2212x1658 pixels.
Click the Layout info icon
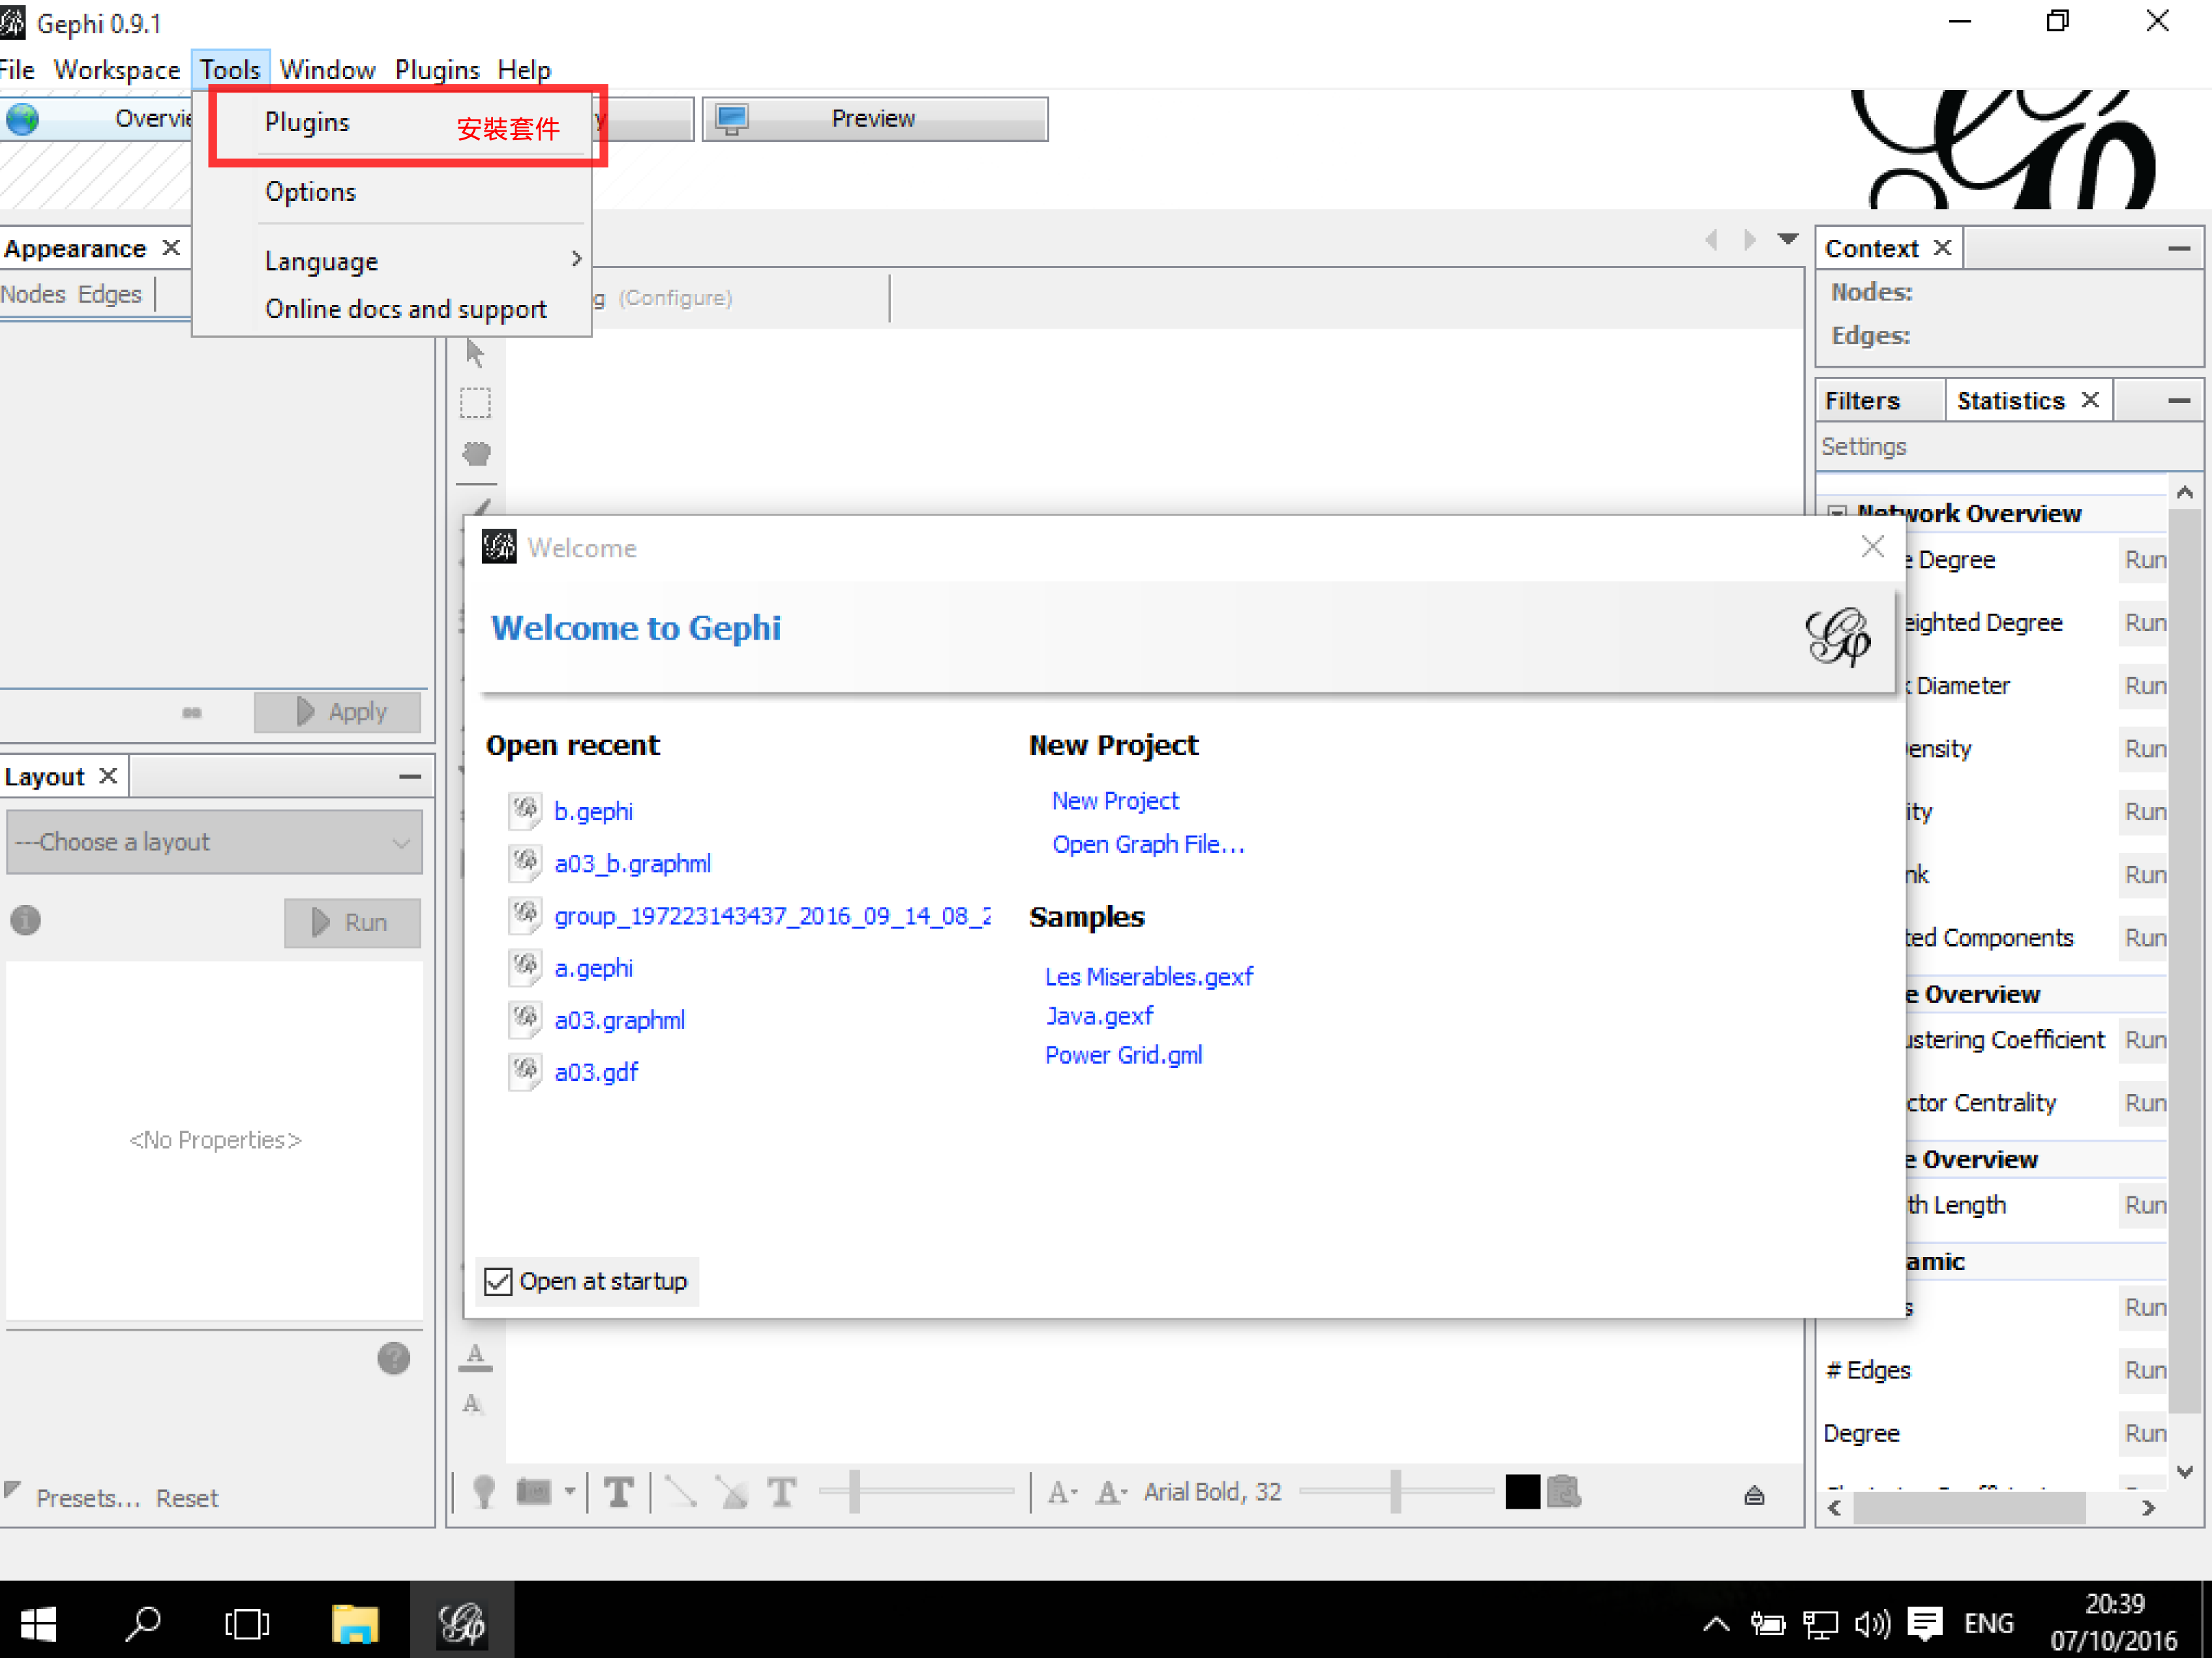click(26, 920)
